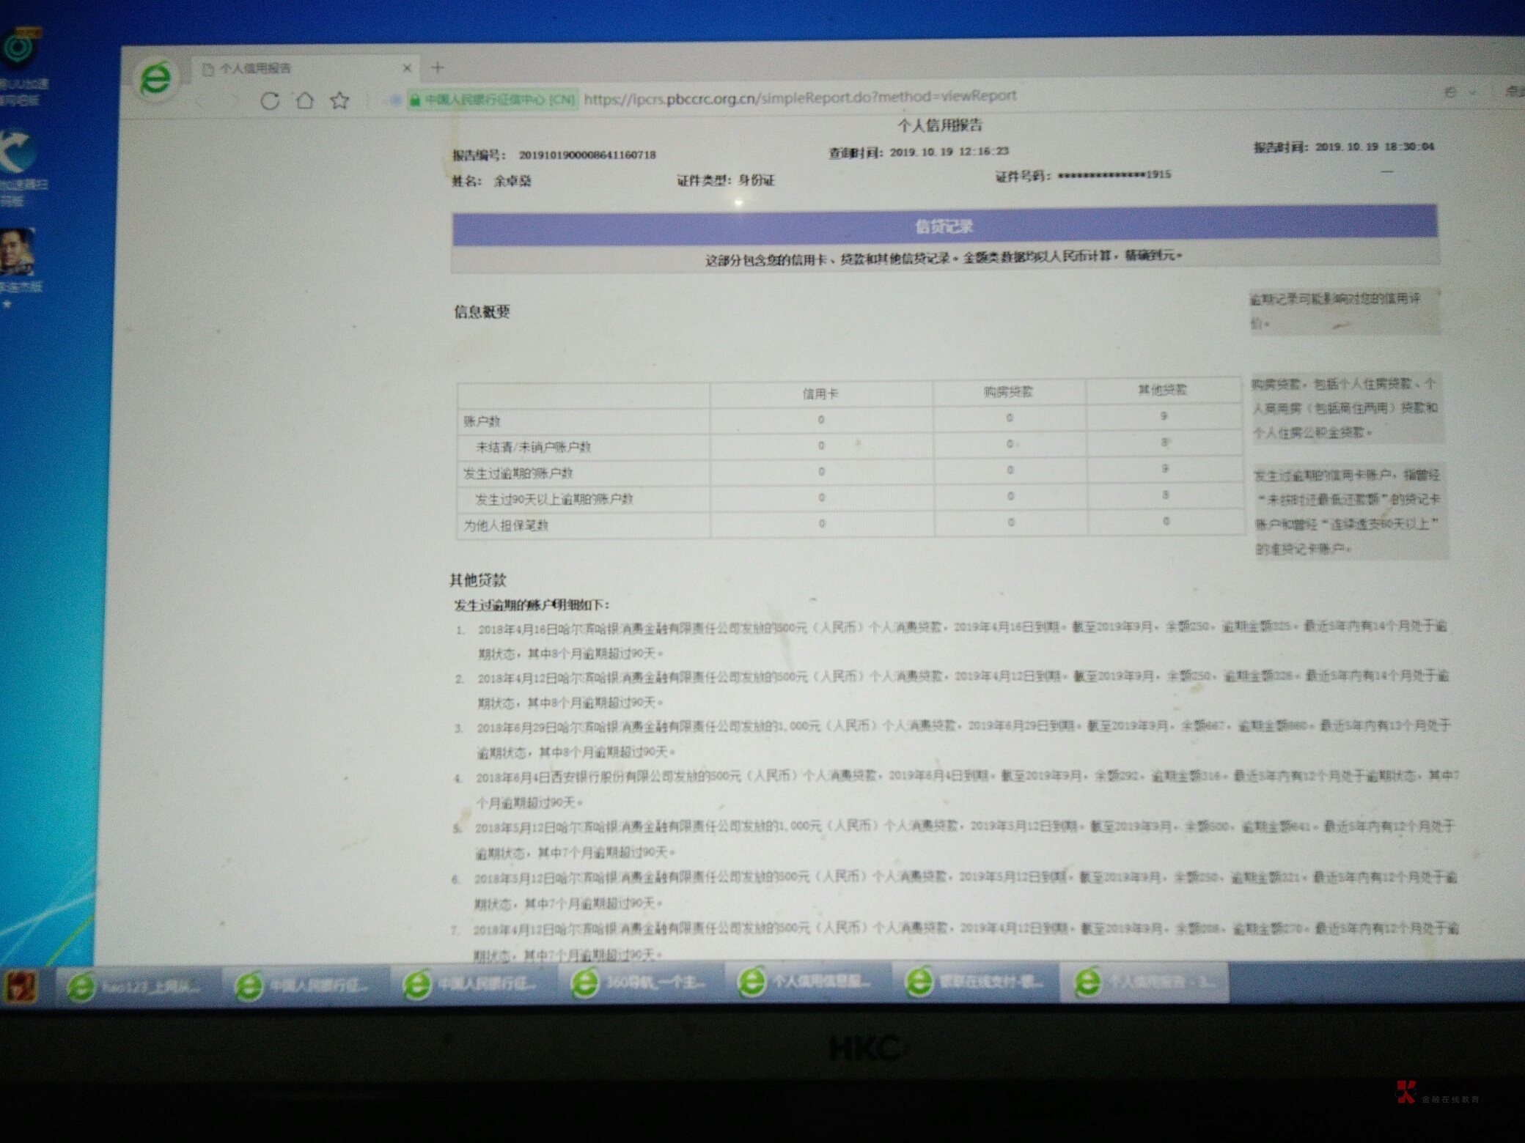The height and width of the screenshot is (1143, 1525).
Task: Click the 信贷记录 purple header bar
Action: coord(944,226)
